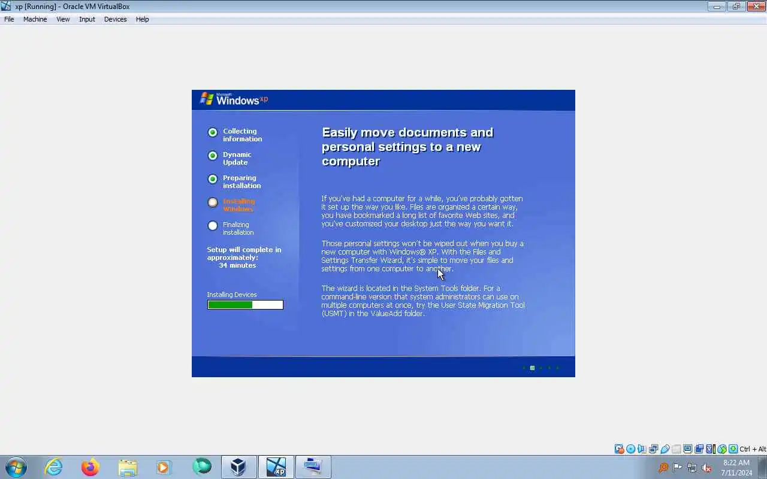Click the display status icon
This screenshot has height=479, width=767.
point(687,449)
